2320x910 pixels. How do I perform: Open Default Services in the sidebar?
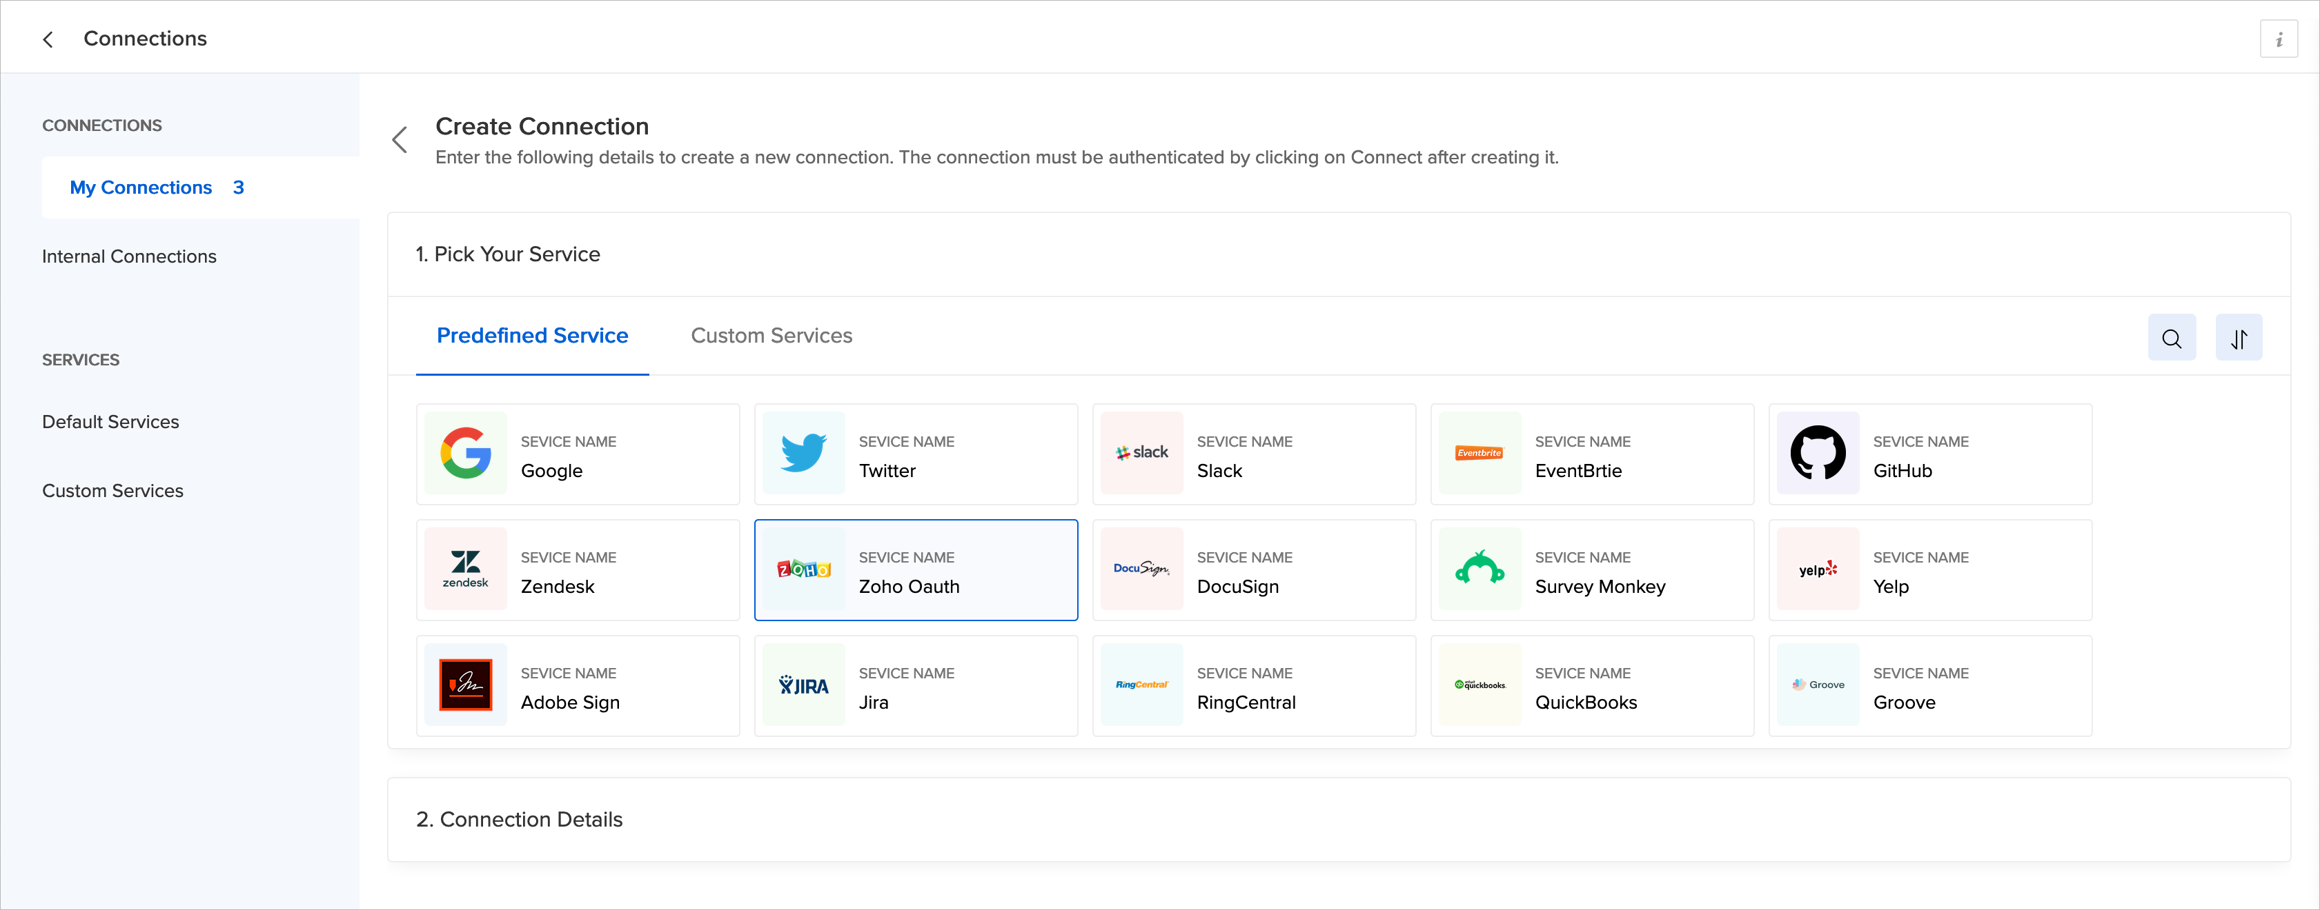(x=110, y=422)
